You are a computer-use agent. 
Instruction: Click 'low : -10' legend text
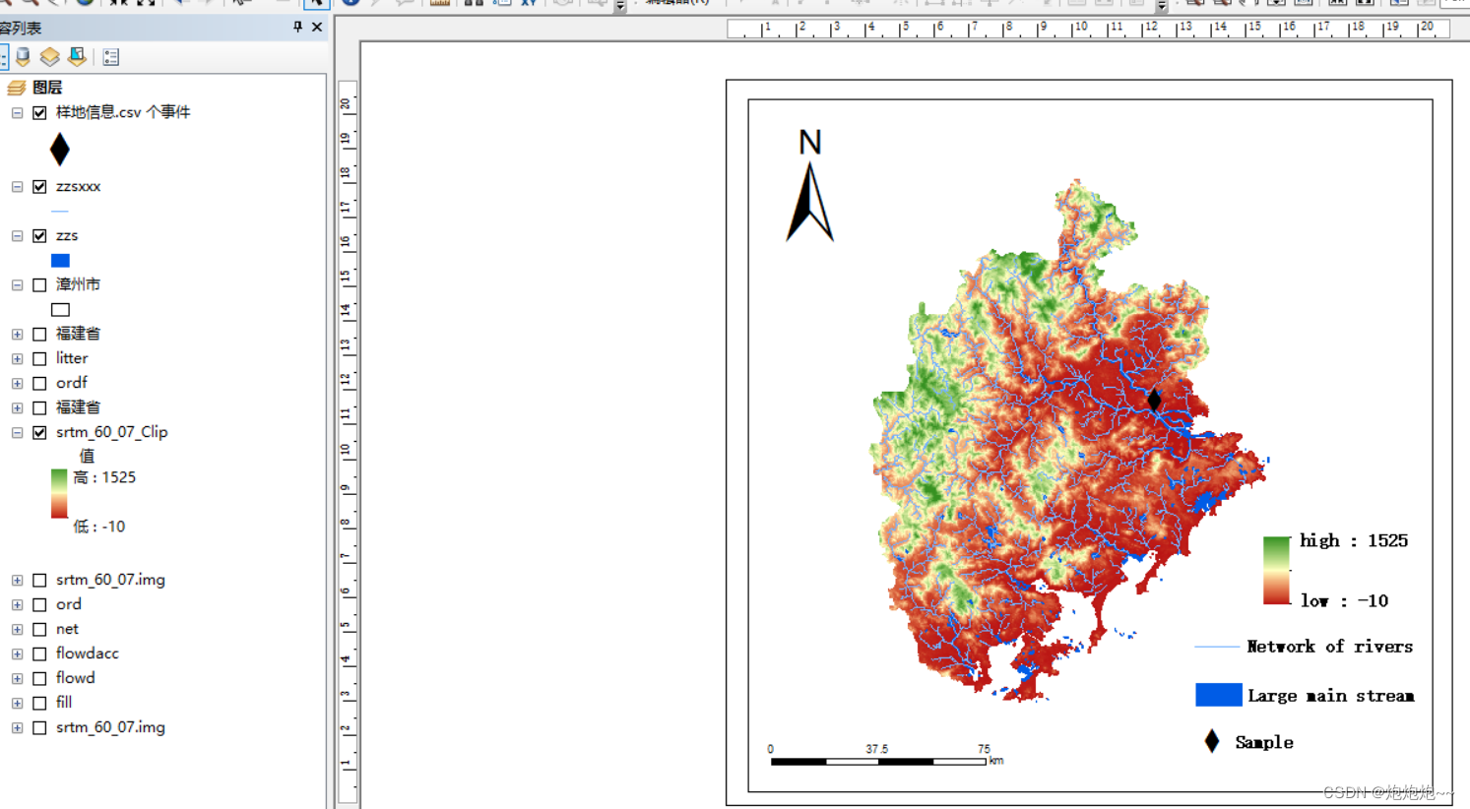1344,600
